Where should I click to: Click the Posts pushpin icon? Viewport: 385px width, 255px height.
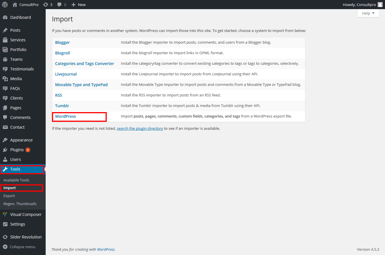tap(5, 30)
